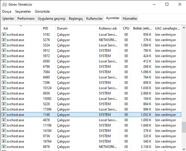This screenshot has width=186, height=151.
Task: Open the Seçenekler menu
Action: [x=23, y=12]
